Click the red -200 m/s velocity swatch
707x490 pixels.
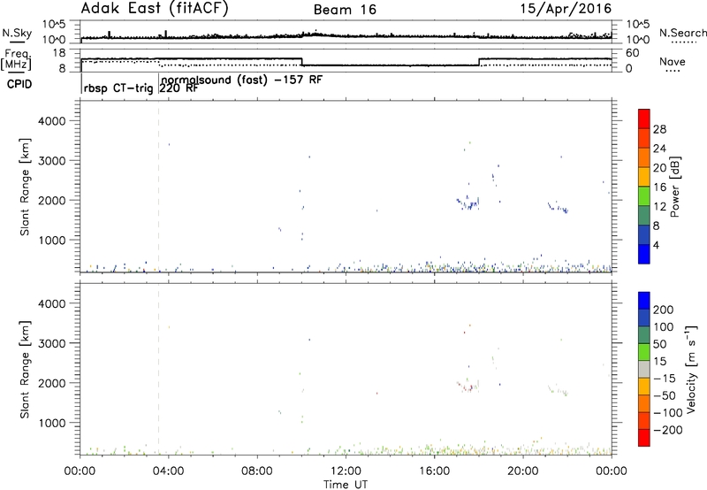click(644, 438)
